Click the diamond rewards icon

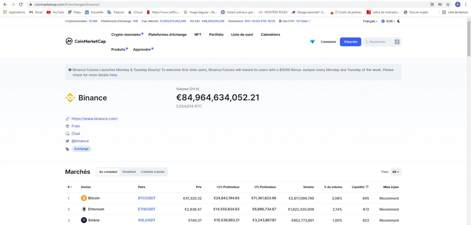(x=312, y=42)
